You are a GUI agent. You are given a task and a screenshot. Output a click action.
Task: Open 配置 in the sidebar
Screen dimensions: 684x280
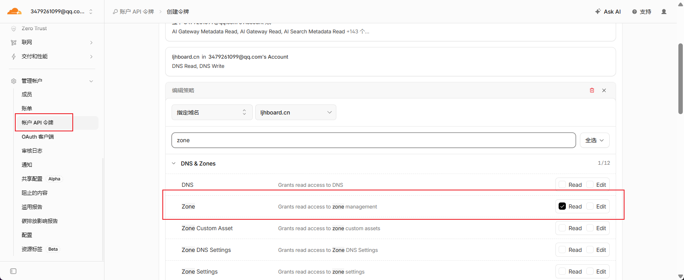27,235
